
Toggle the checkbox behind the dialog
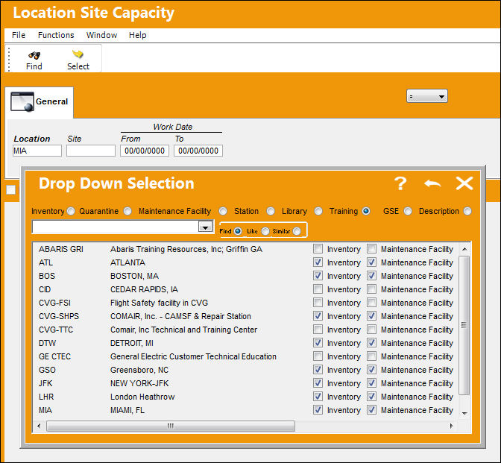tap(11, 190)
